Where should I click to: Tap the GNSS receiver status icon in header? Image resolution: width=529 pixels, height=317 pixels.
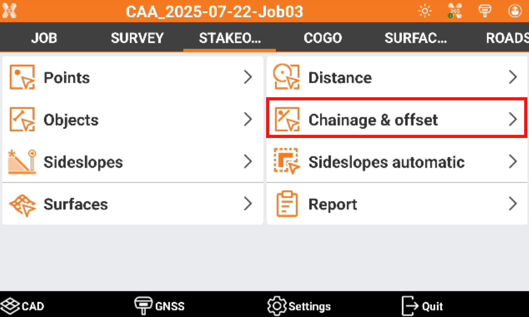(x=485, y=11)
